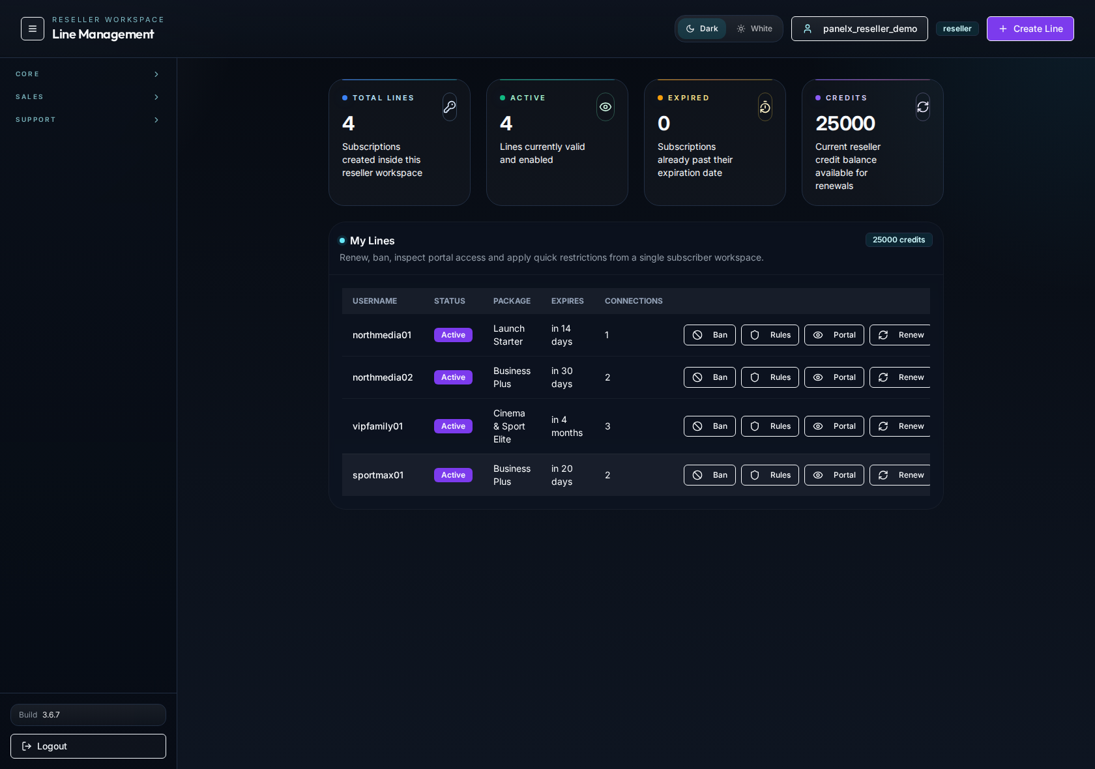Click the logout icon next to Logout
The image size is (1095, 769).
point(27,746)
